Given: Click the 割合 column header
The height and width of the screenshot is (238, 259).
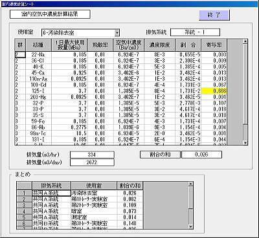Looking at the screenshot, I should (x=188, y=45).
